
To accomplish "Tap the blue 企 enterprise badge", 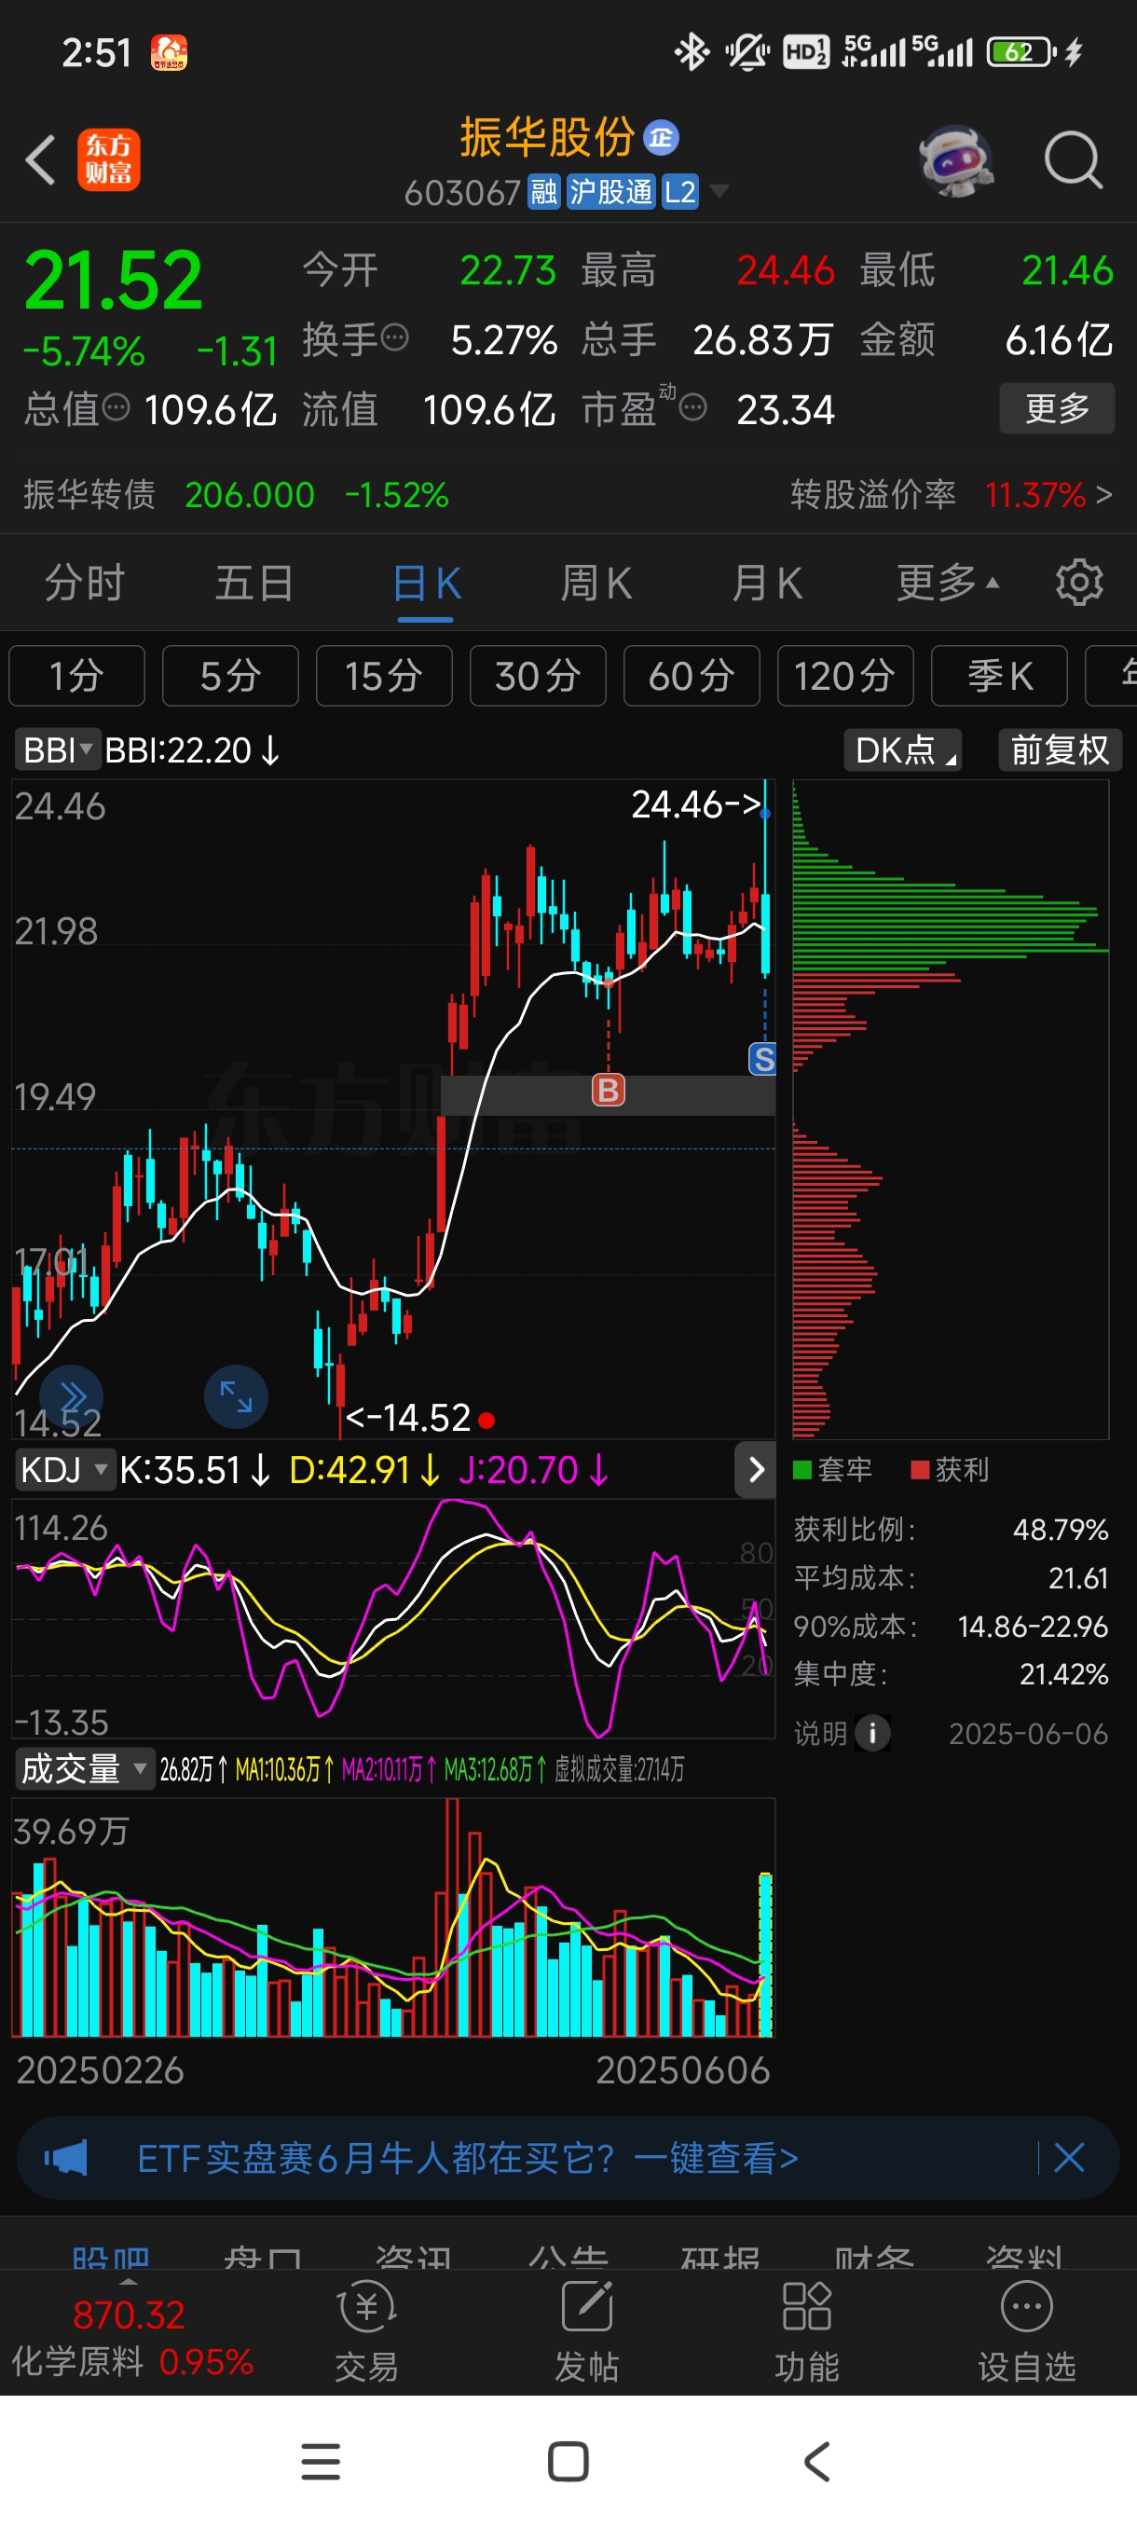I will pyautogui.click(x=661, y=138).
